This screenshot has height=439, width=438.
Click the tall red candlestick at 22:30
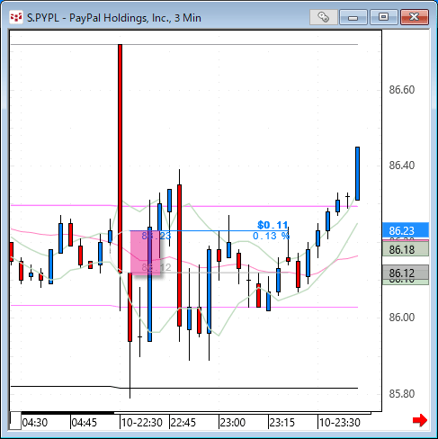[x=120, y=158]
